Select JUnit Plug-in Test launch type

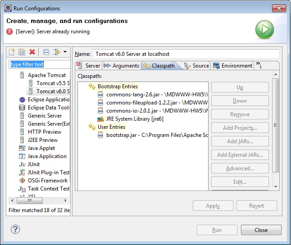point(49,172)
